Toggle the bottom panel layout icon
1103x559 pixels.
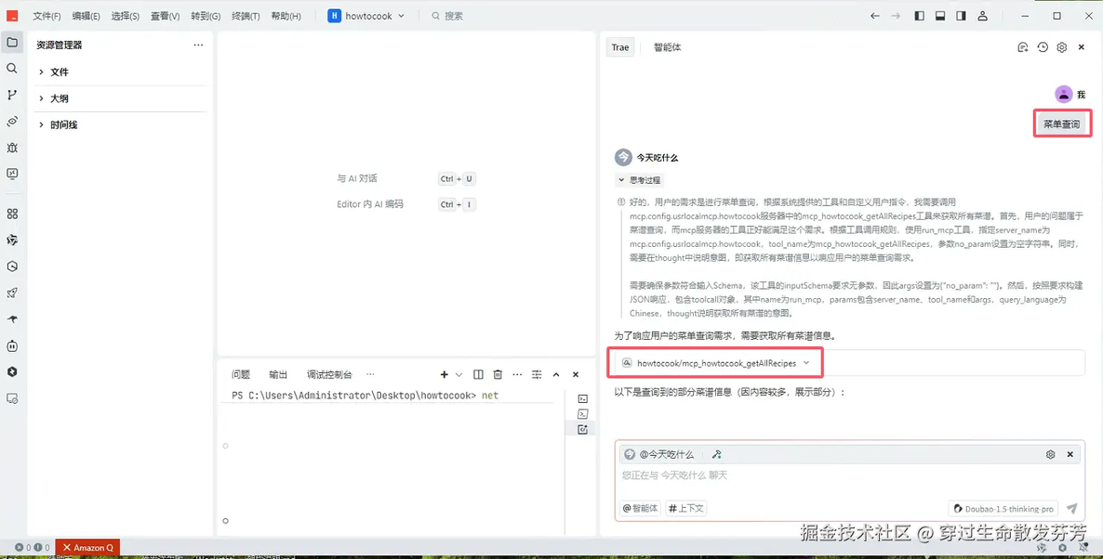pos(940,16)
